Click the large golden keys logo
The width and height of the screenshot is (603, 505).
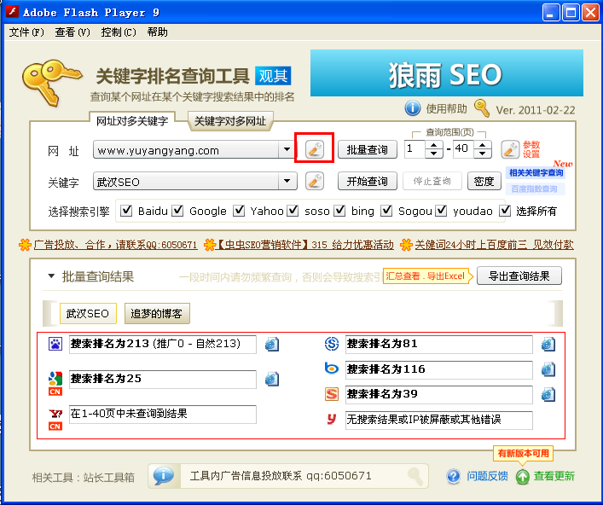(x=51, y=82)
